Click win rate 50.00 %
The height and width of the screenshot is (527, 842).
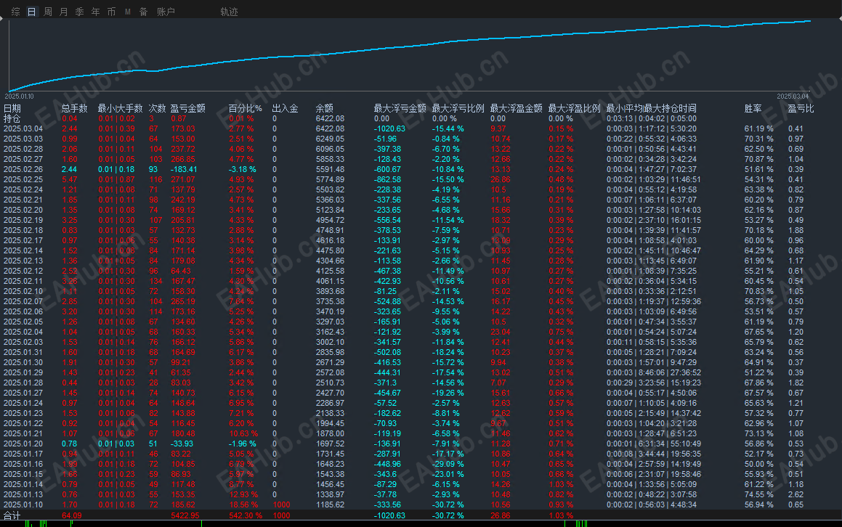click(x=758, y=465)
